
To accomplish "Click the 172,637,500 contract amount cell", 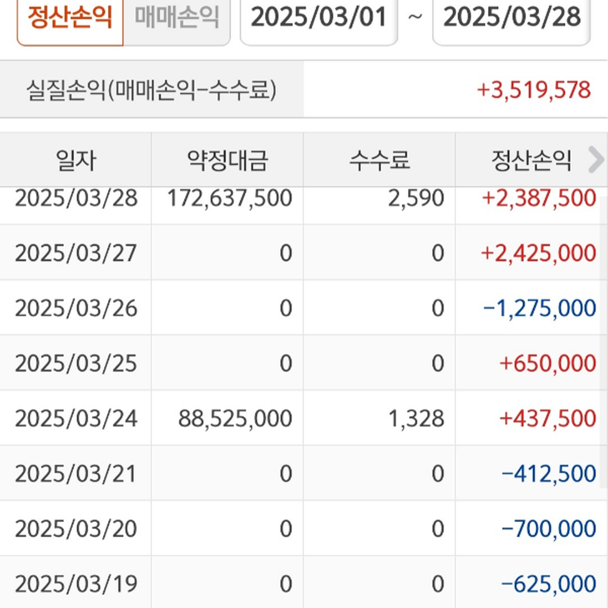I will (x=229, y=198).
